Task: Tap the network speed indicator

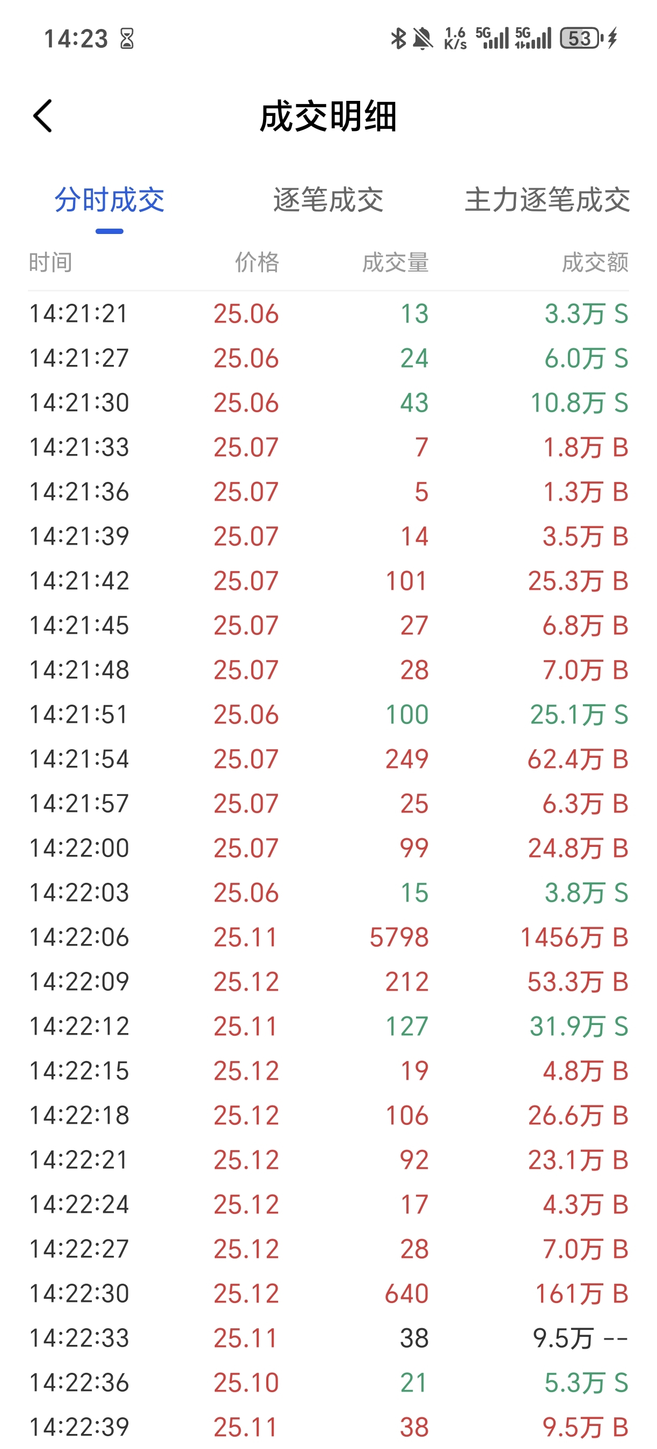Action: point(455,39)
